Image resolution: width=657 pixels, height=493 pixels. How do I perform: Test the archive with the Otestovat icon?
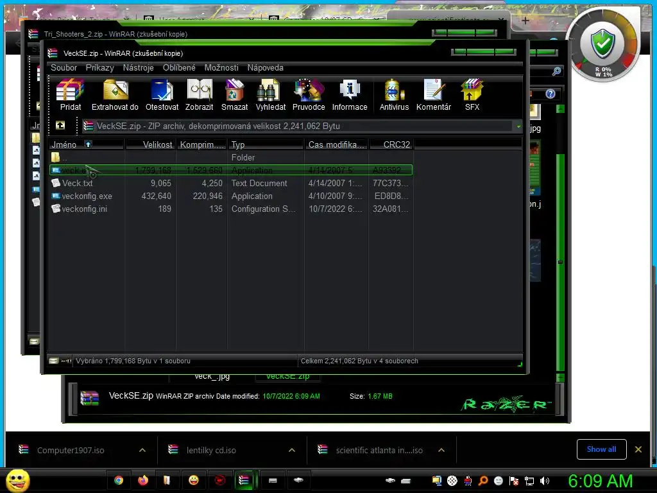point(162,95)
